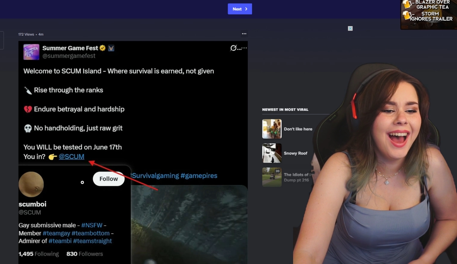View the 1,495 Following list

click(x=39, y=254)
